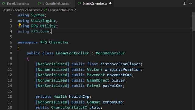Open the Assets breadcrumb
195x110 pixels.
7,10
